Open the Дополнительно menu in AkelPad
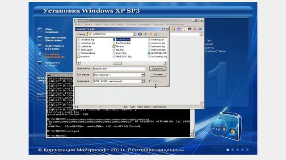The height and width of the screenshot is (160, 286). coord(175,24)
